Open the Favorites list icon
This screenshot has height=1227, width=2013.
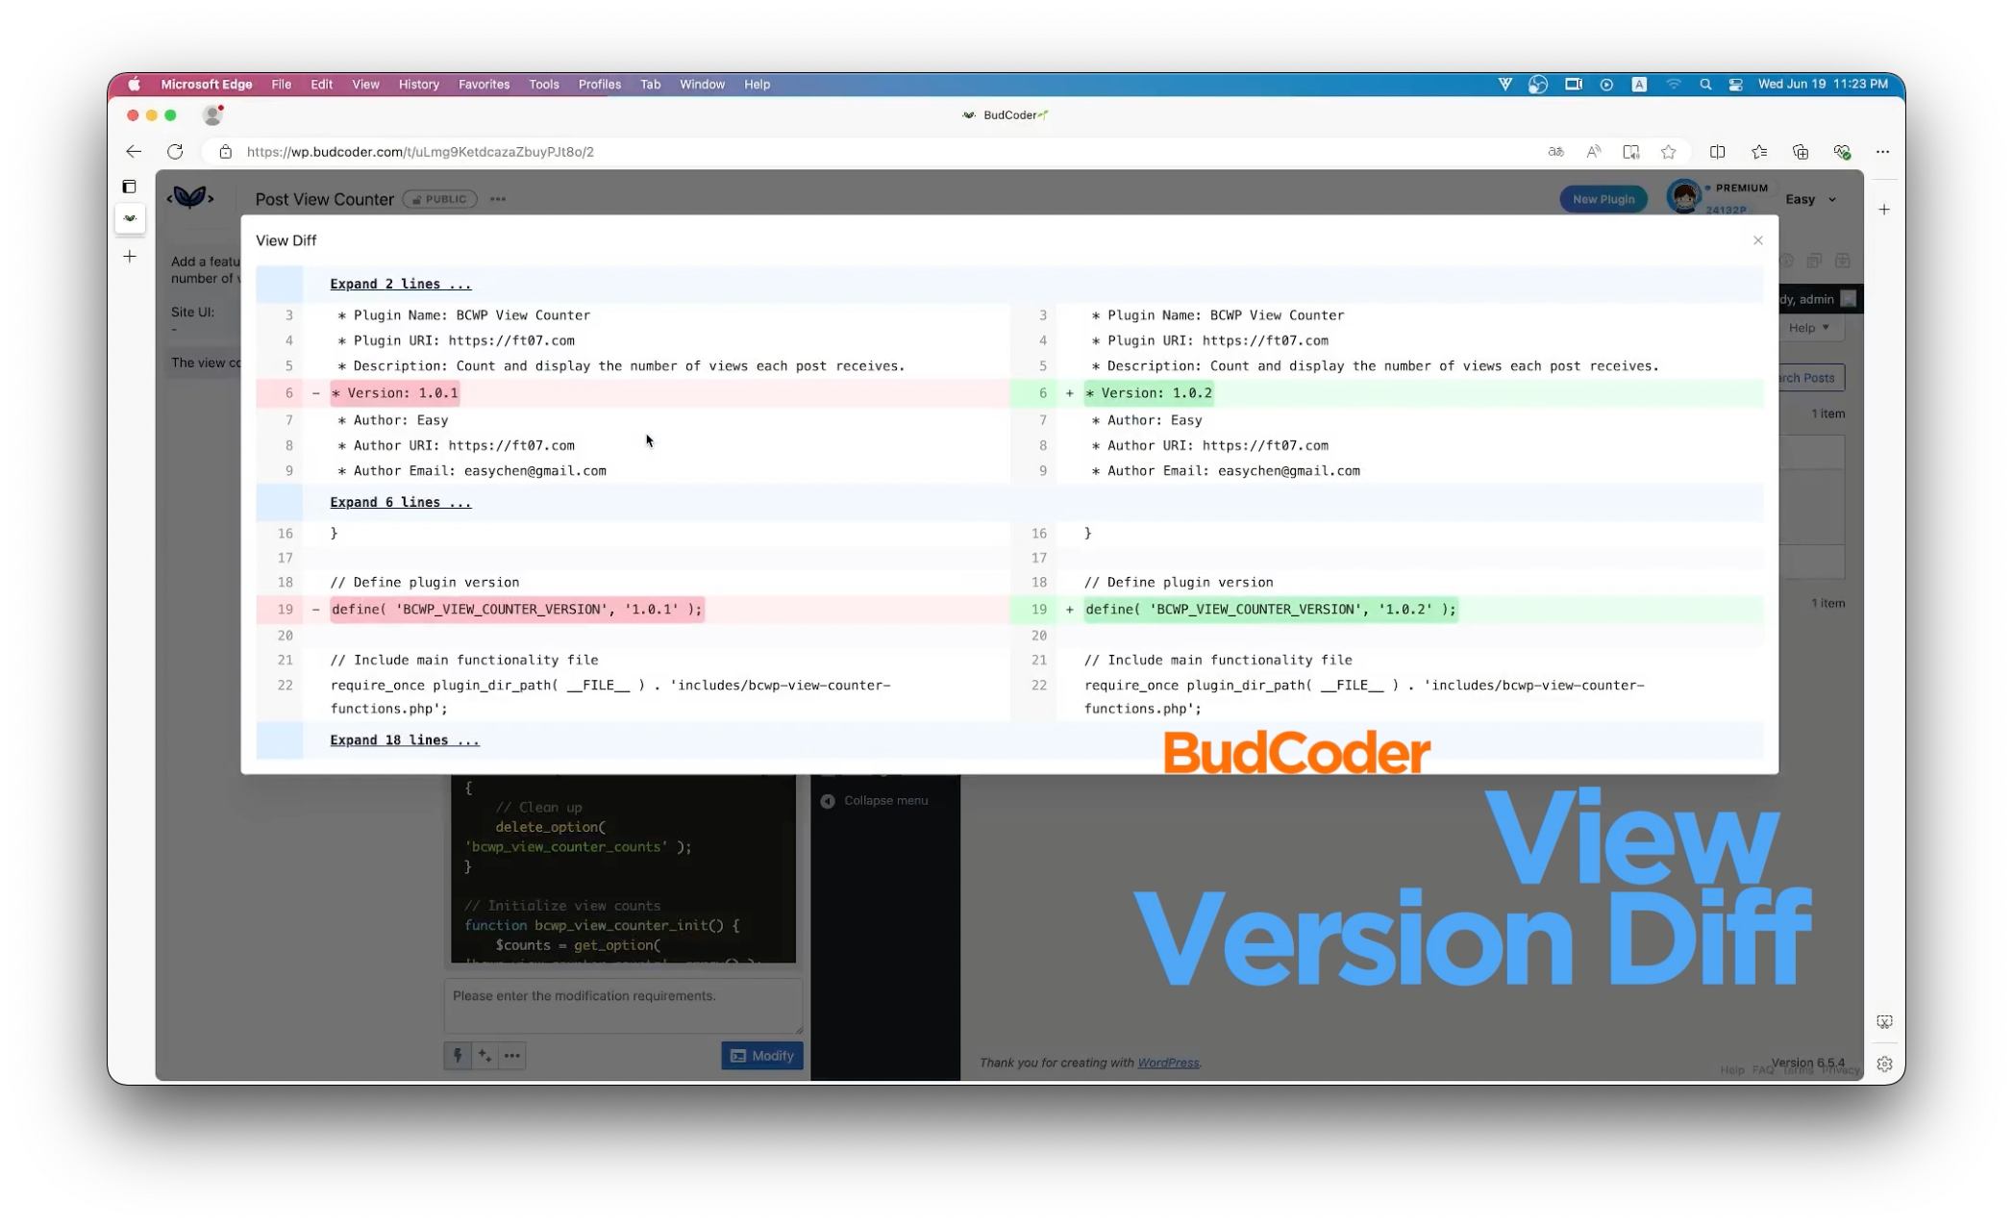(1758, 152)
